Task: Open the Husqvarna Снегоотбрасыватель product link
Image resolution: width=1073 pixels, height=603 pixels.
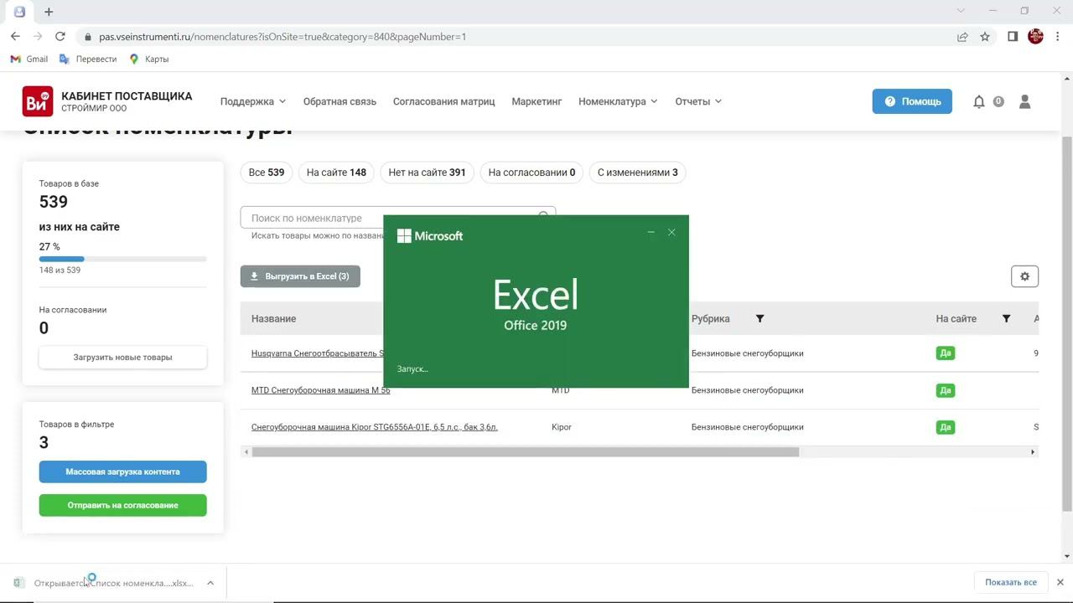Action: coord(317,353)
